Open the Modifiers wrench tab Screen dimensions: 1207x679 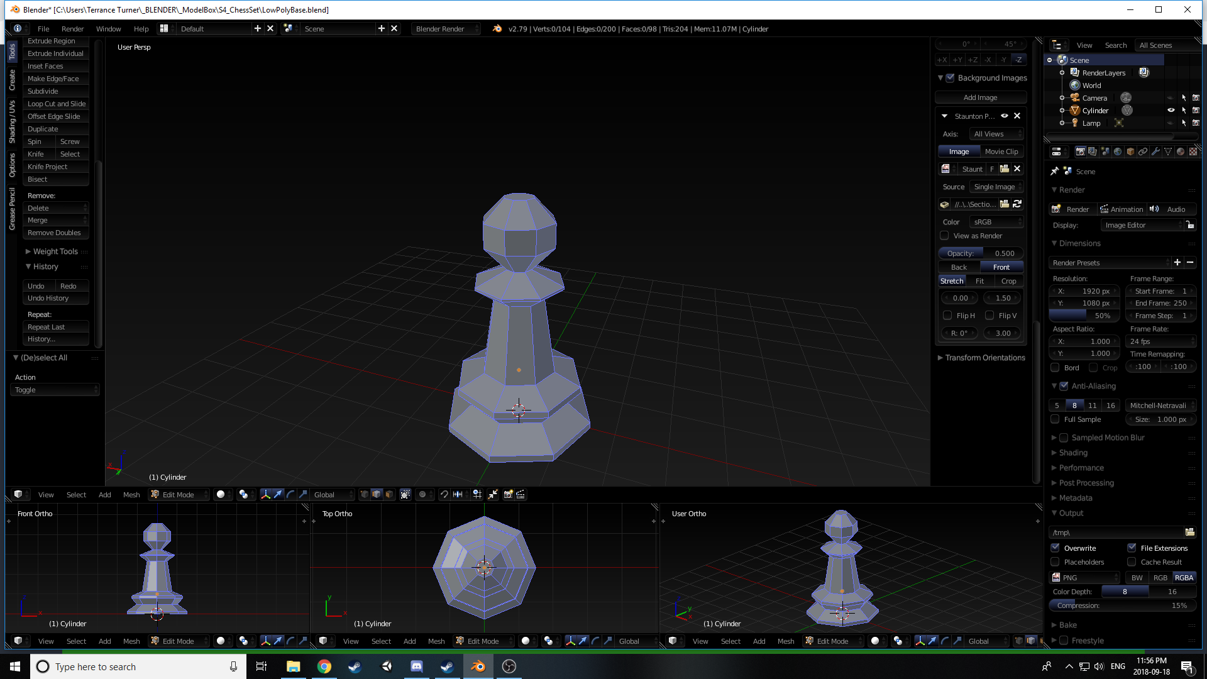click(1155, 152)
